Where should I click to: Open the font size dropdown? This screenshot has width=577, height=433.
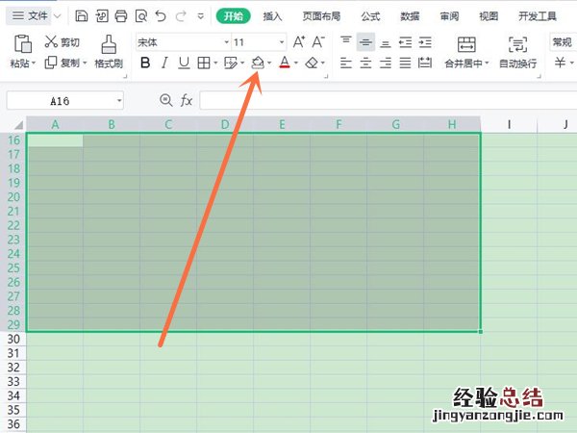[x=282, y=42]
